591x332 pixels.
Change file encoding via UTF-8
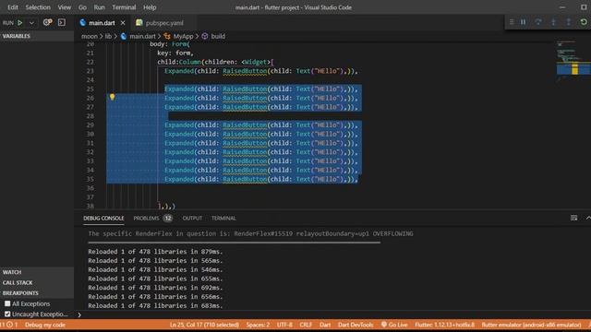[284, 325]
